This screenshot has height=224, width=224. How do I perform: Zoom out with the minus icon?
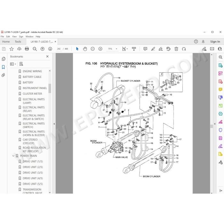click(93, 49)
